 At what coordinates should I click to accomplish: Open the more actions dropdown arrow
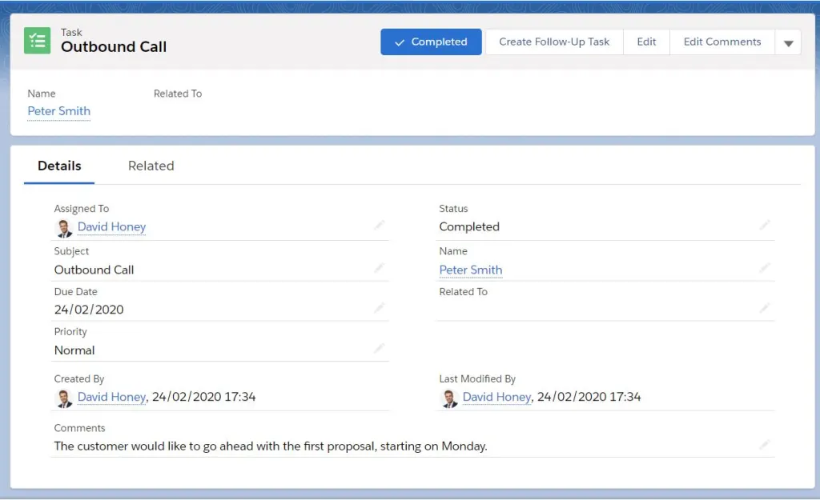[x=788, y=43]
